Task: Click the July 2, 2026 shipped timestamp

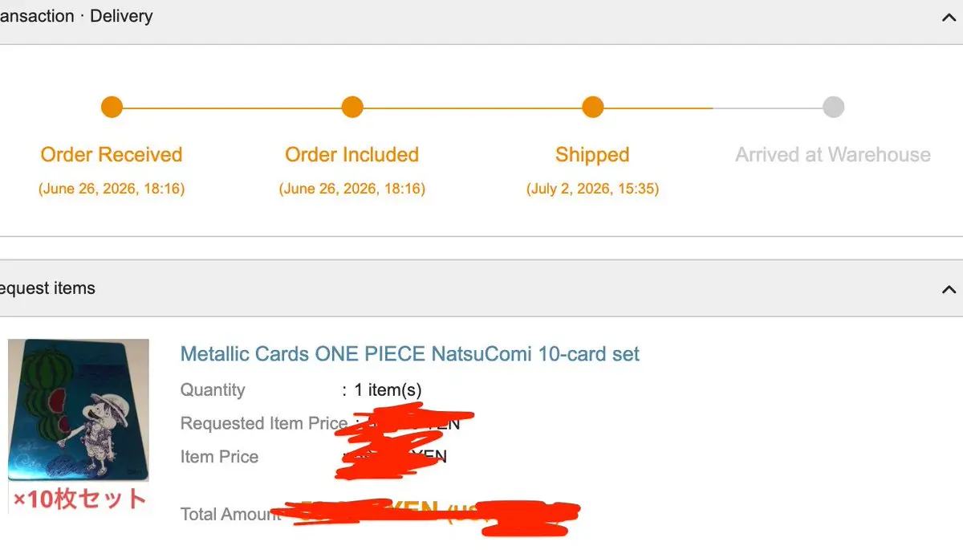Action: click(592, 189)
